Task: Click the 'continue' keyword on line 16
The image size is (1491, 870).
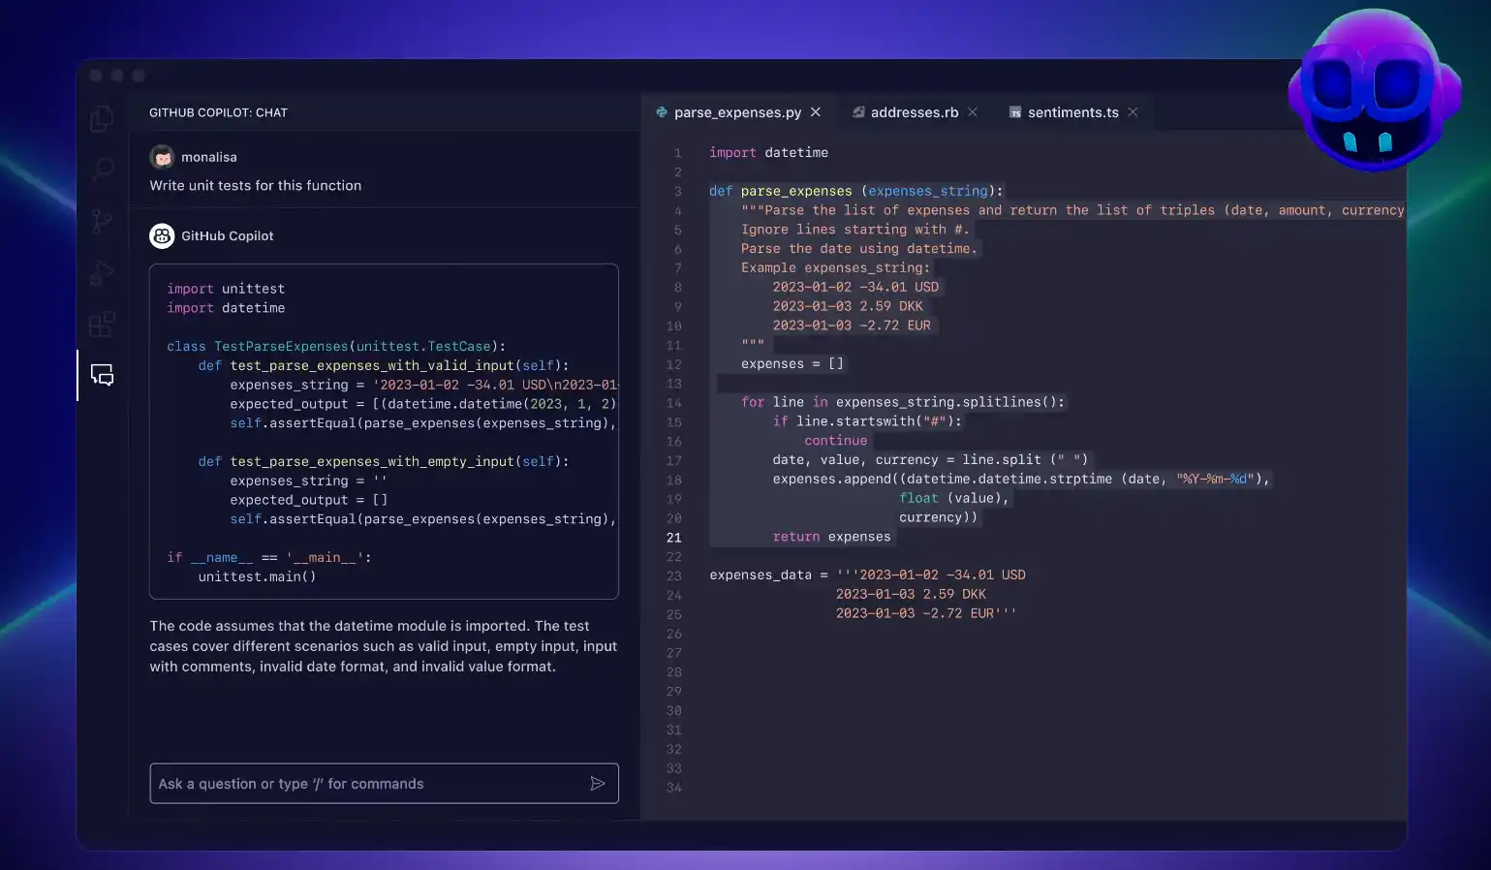Action: pos(836,441)
